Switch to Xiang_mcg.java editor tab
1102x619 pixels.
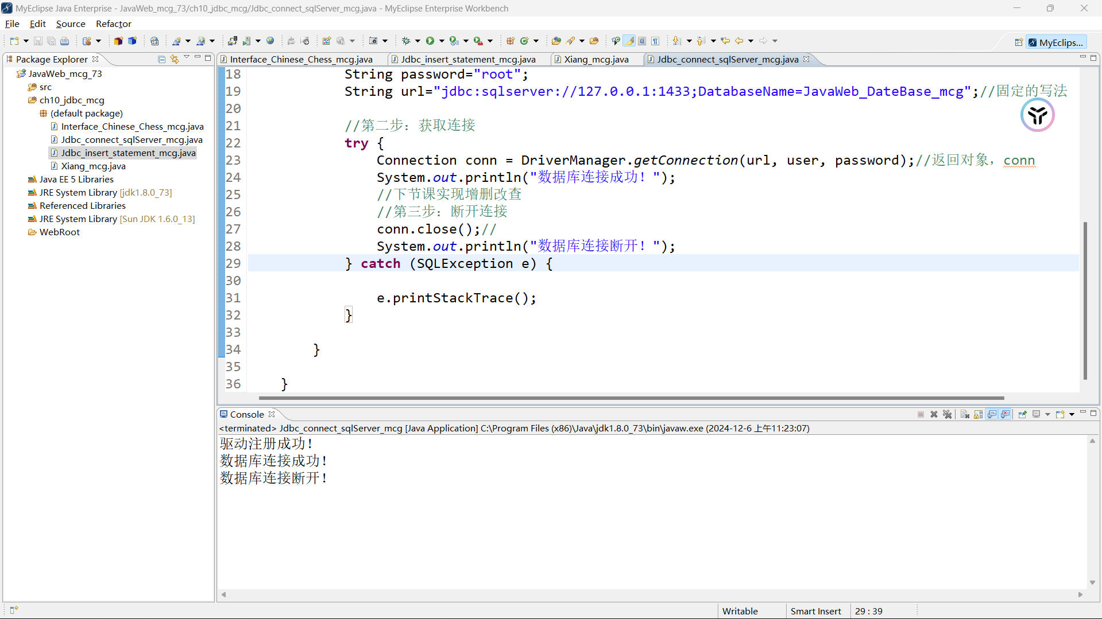596,59
